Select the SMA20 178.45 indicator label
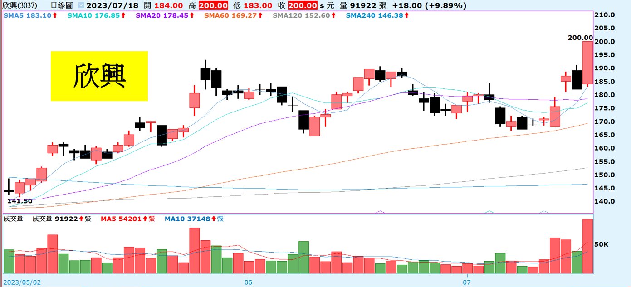 point(161,15)
